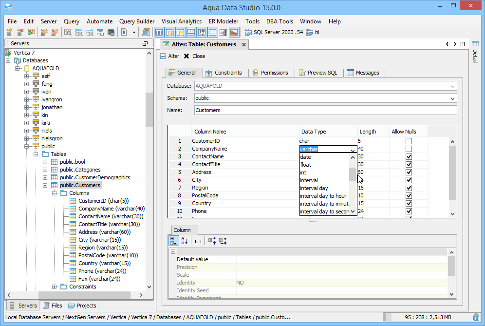The image size is (485, 326).
Task: Go to previous editor tab arrow
Action: click(x=447, y=44)
